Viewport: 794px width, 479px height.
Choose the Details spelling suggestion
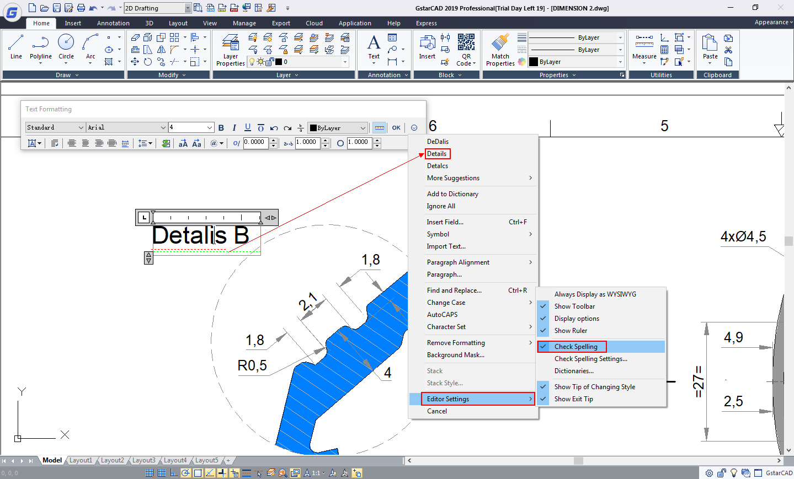point(437,154)
